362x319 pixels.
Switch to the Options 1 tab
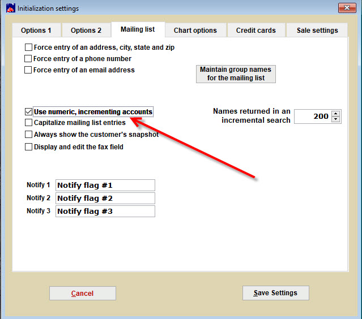click(x=36, y=30)
